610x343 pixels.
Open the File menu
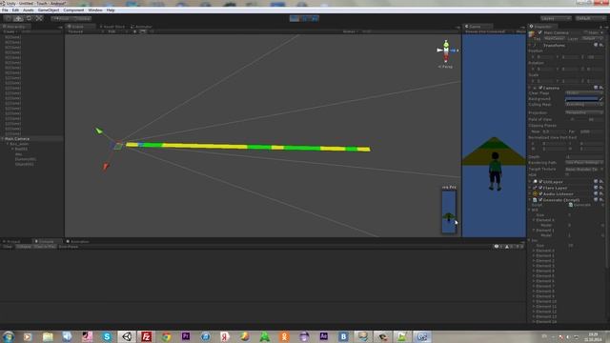[x=5, y=10]
